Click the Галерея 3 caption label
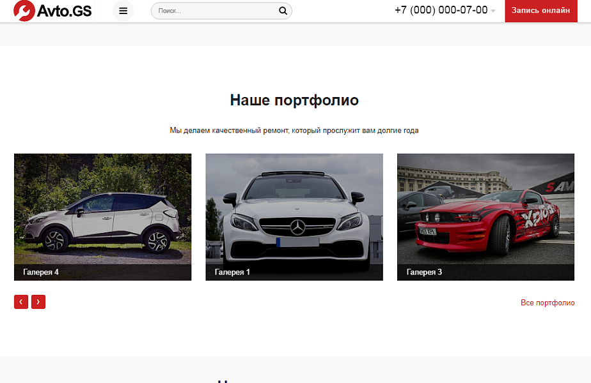The width and height of the screenshot is (591, 383). [423, 271]
